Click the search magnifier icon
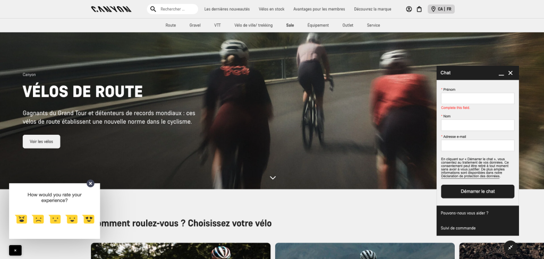 click(x=153, y=9)
